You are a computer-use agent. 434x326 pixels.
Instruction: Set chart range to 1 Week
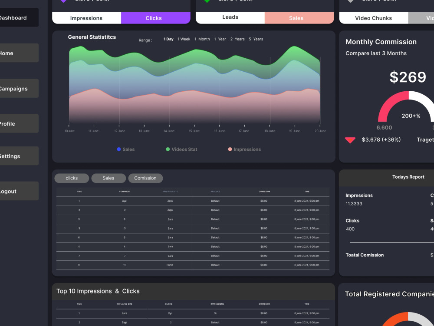click(x=184, y=39)
